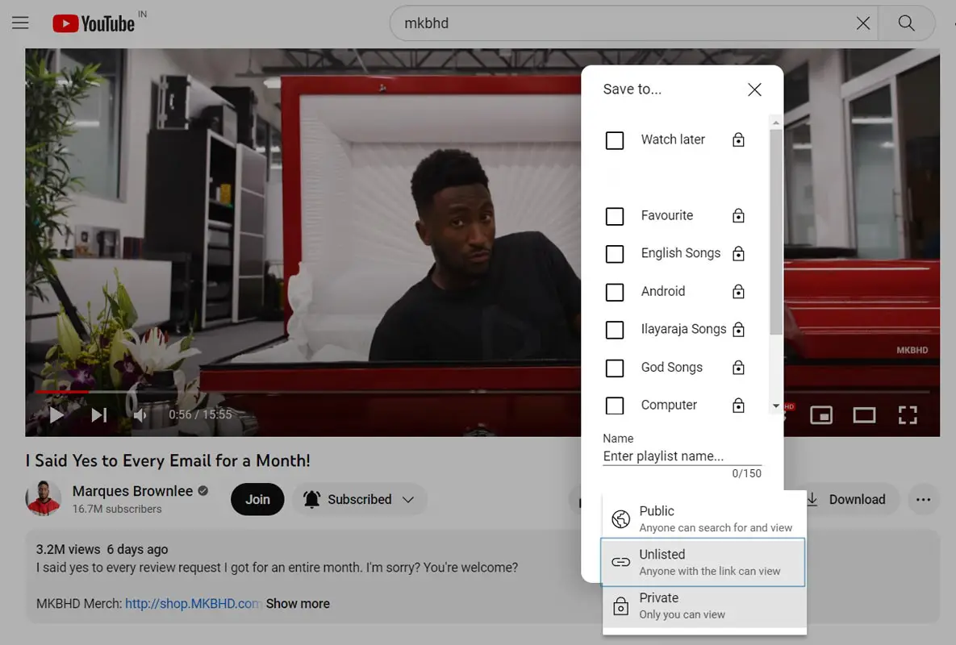Viewport: 956px width, 645px height.
Task: Select Public privacy option
Action: (703, 518)
